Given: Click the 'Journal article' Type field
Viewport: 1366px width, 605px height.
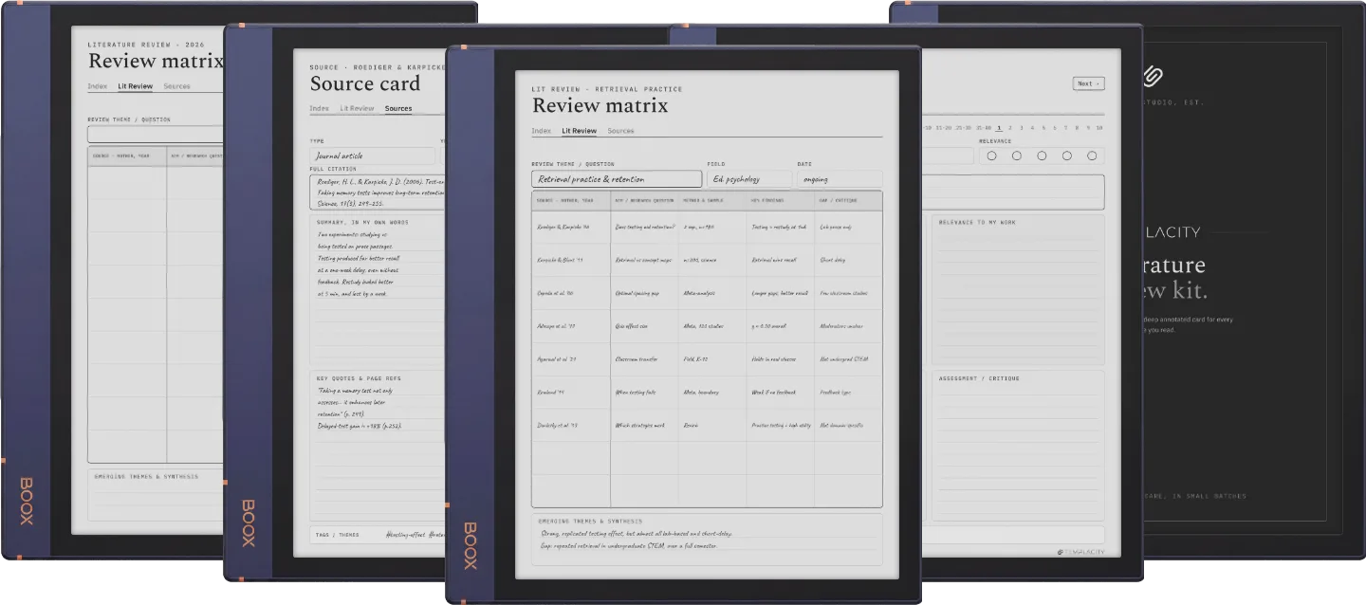Looking at the screenshot, I should (373, 156).
